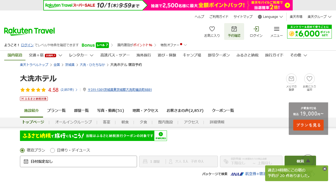Click the 茨城県 breadcrumb link

(x=70, y=65)
